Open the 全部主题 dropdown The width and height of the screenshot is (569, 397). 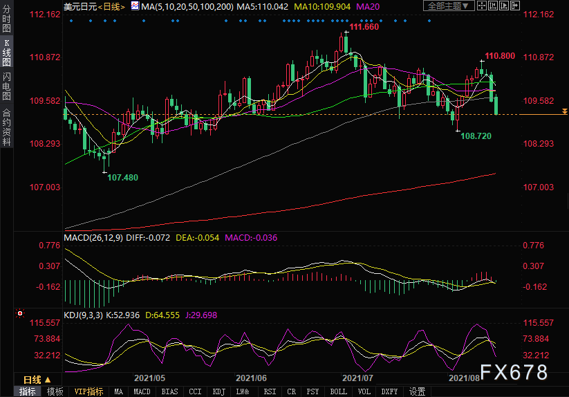click(449, 6)
